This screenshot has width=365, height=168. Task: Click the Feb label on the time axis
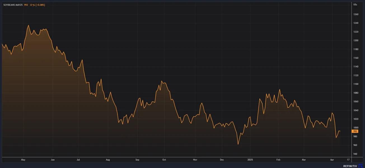(x=278, y=160)
